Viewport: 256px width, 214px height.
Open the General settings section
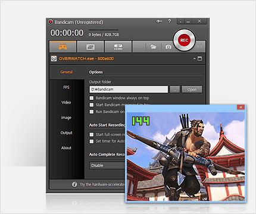click(x=67, y=72)
